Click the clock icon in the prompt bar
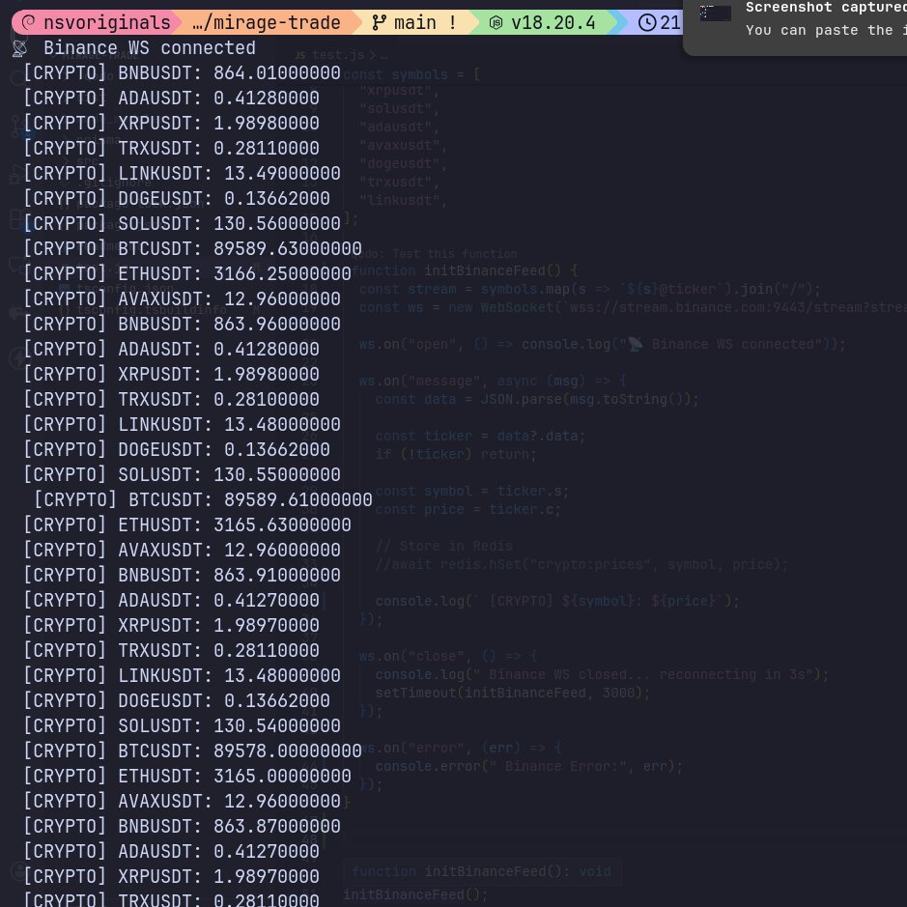The width and height of the screenshot is (907, 907). point(647,22)
